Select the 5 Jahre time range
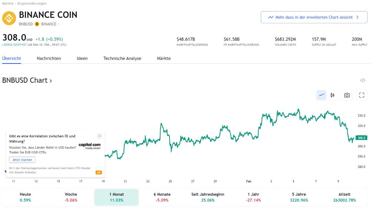 pyautogui.click(x=299, y=197)
